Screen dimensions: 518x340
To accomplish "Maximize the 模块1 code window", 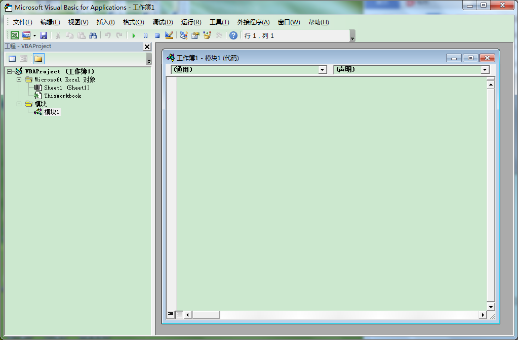I will click(x=470, y=58).
